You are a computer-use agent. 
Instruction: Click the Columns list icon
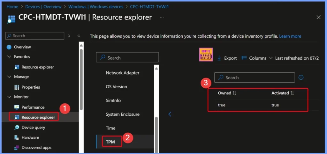244,58
